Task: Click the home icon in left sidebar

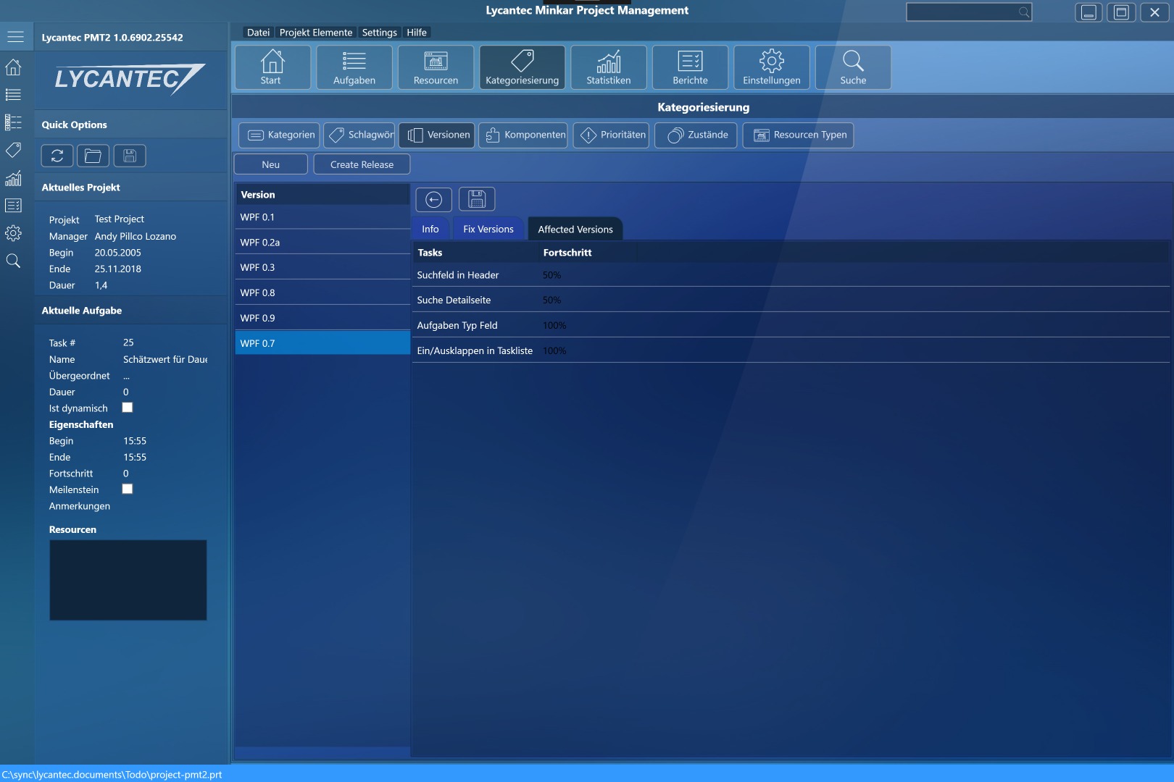Action: pos(13,67)
